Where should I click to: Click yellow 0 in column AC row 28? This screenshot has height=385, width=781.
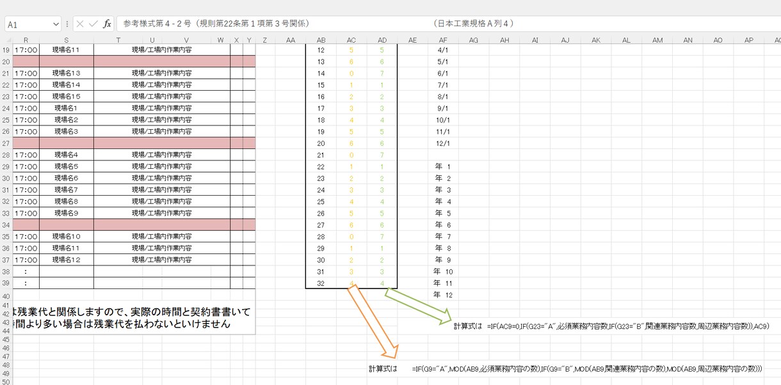(x=351, y=237)
